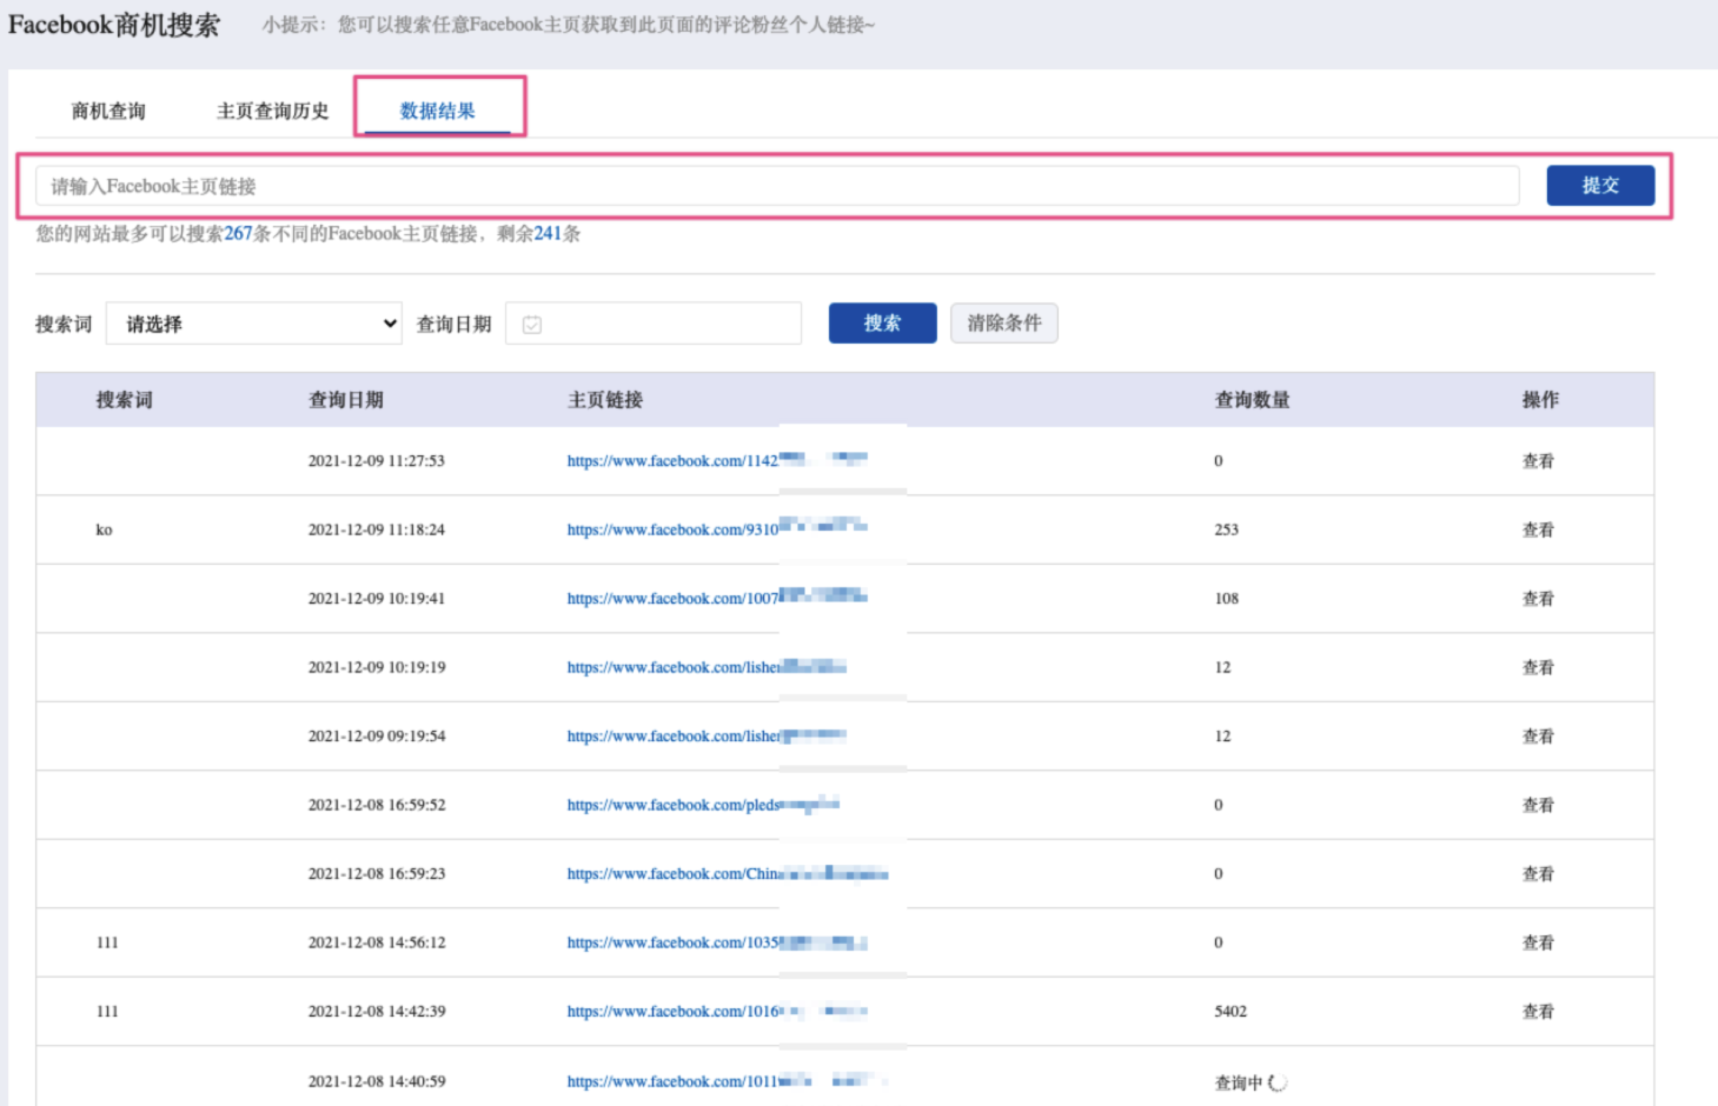Click the 查询中 status text
This screenshot has height=1106, width=1718.
(1239, 1082)
